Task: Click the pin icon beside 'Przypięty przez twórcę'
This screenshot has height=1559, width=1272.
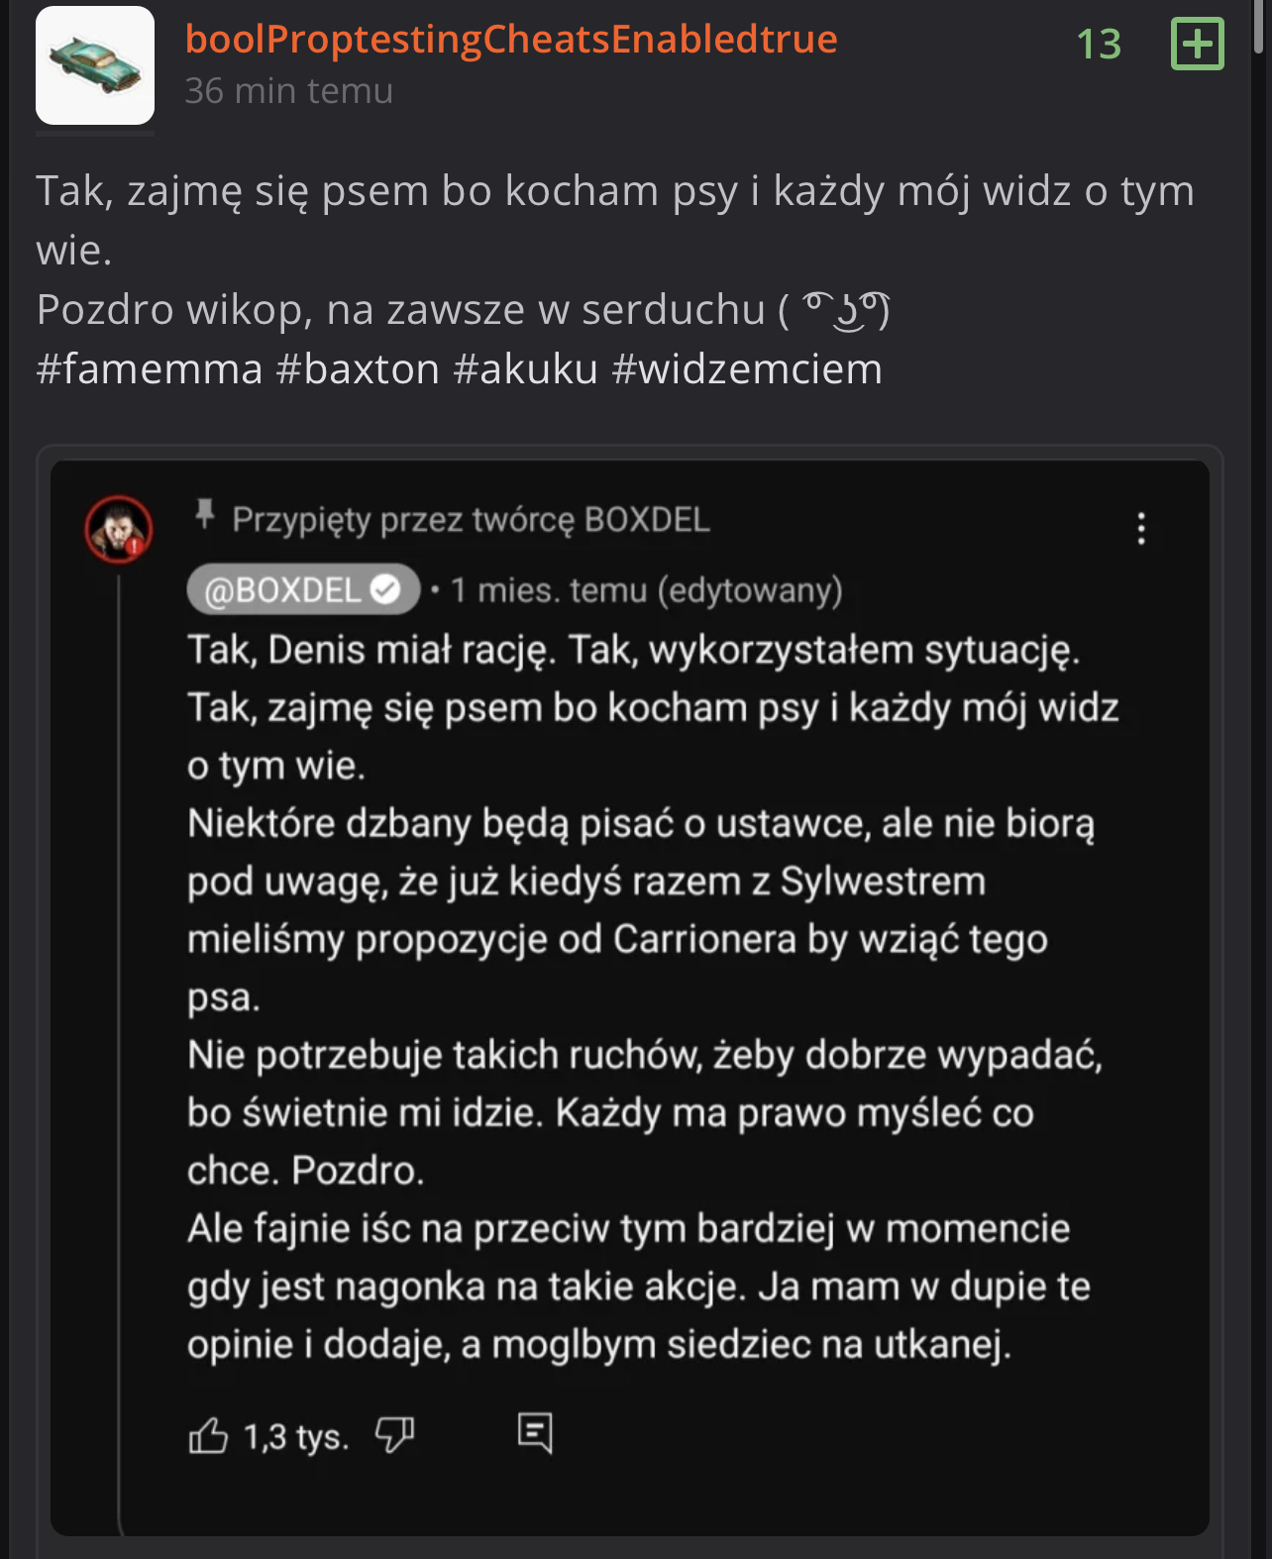Action: 205,515
